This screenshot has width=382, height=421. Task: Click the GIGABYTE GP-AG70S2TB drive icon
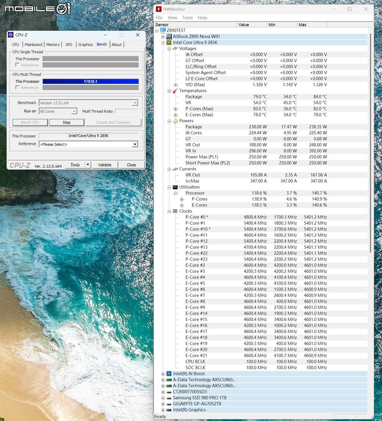click(169, 404)
